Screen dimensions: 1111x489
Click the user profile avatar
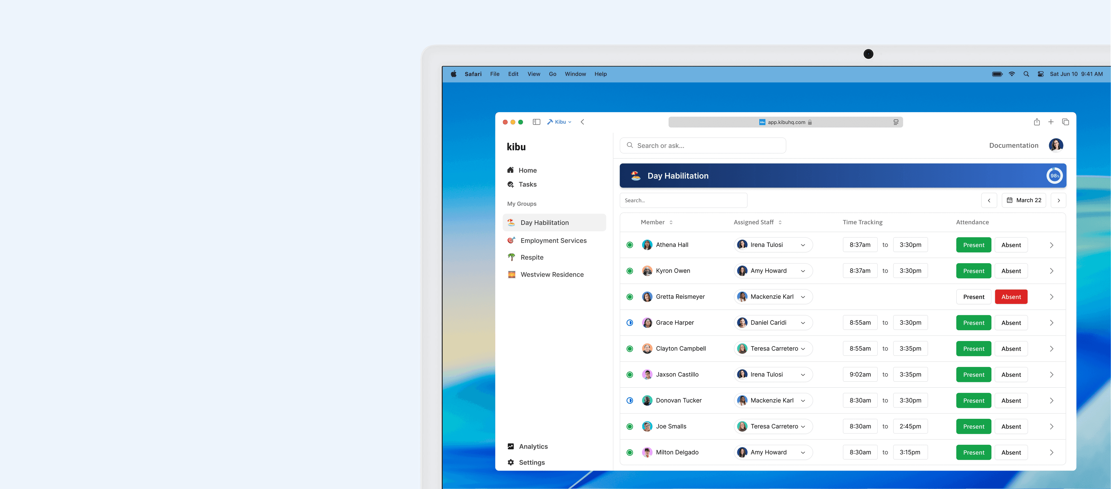[1056, 145]
